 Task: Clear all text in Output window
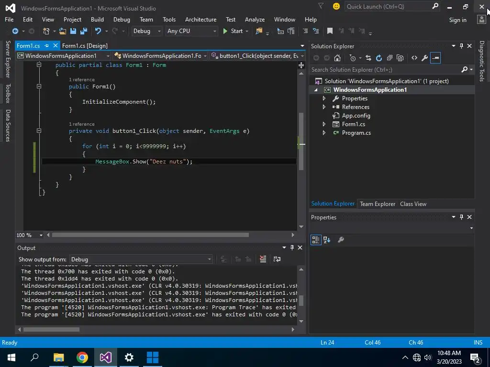[x=263, y=259]
